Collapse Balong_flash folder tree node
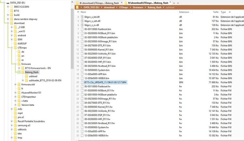The width and height of the screenshot is (244, 141). [19, 72]
